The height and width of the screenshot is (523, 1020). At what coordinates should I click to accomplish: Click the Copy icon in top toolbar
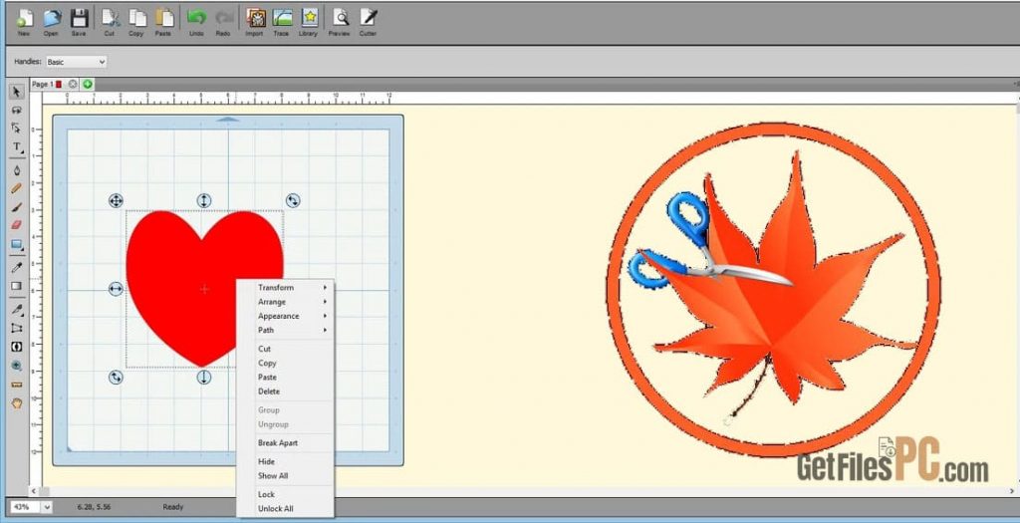[135, 20]
